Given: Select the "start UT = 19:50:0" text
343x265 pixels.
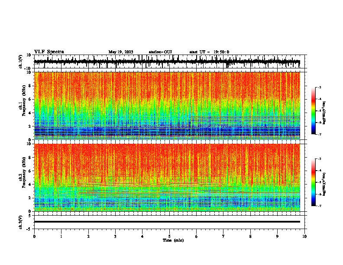Looking at the screenshot, I should [209, 52].
